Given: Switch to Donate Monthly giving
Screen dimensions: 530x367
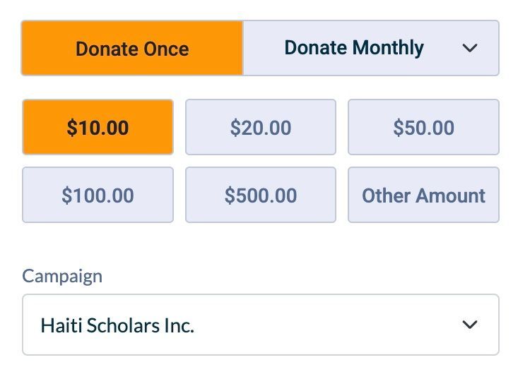Looking at the screenshot, I should tap(354, 49).
